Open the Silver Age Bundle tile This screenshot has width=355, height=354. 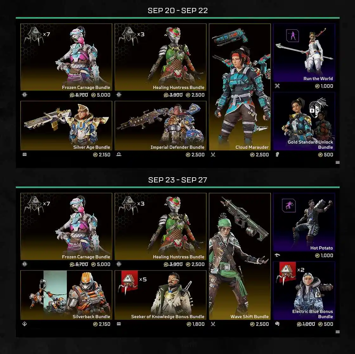66,125
